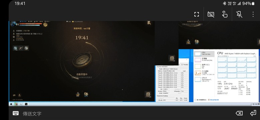
Task: Select 磁碟 0 (C:) in the Task Manager sidebar
Action: 204,66
